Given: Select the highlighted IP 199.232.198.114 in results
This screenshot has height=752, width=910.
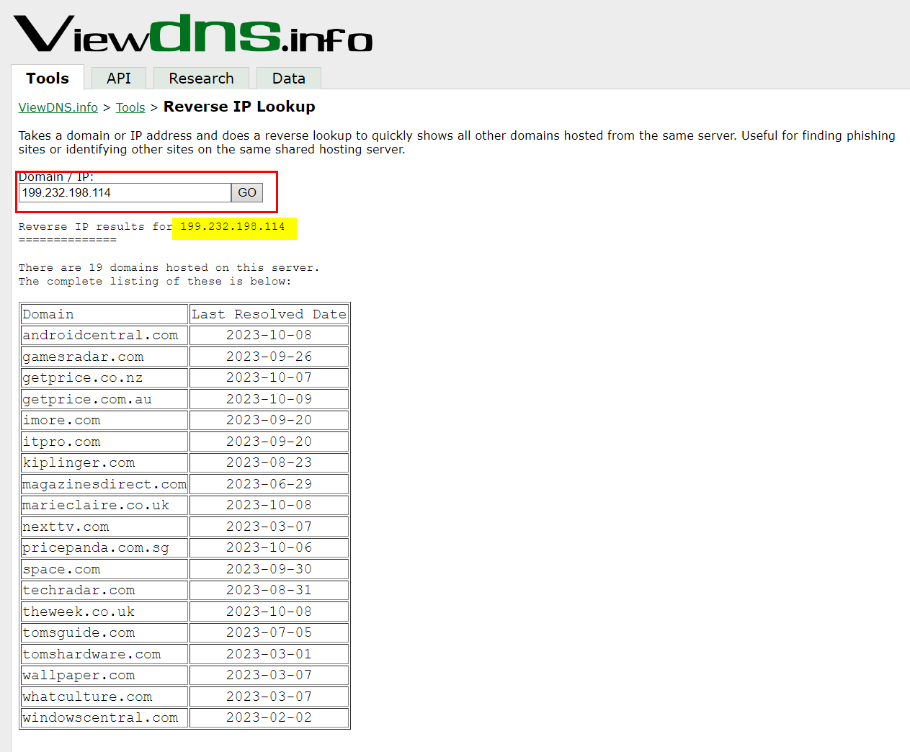Looking at the screenshot, I should pyautogui.click(x=233, y=226).
